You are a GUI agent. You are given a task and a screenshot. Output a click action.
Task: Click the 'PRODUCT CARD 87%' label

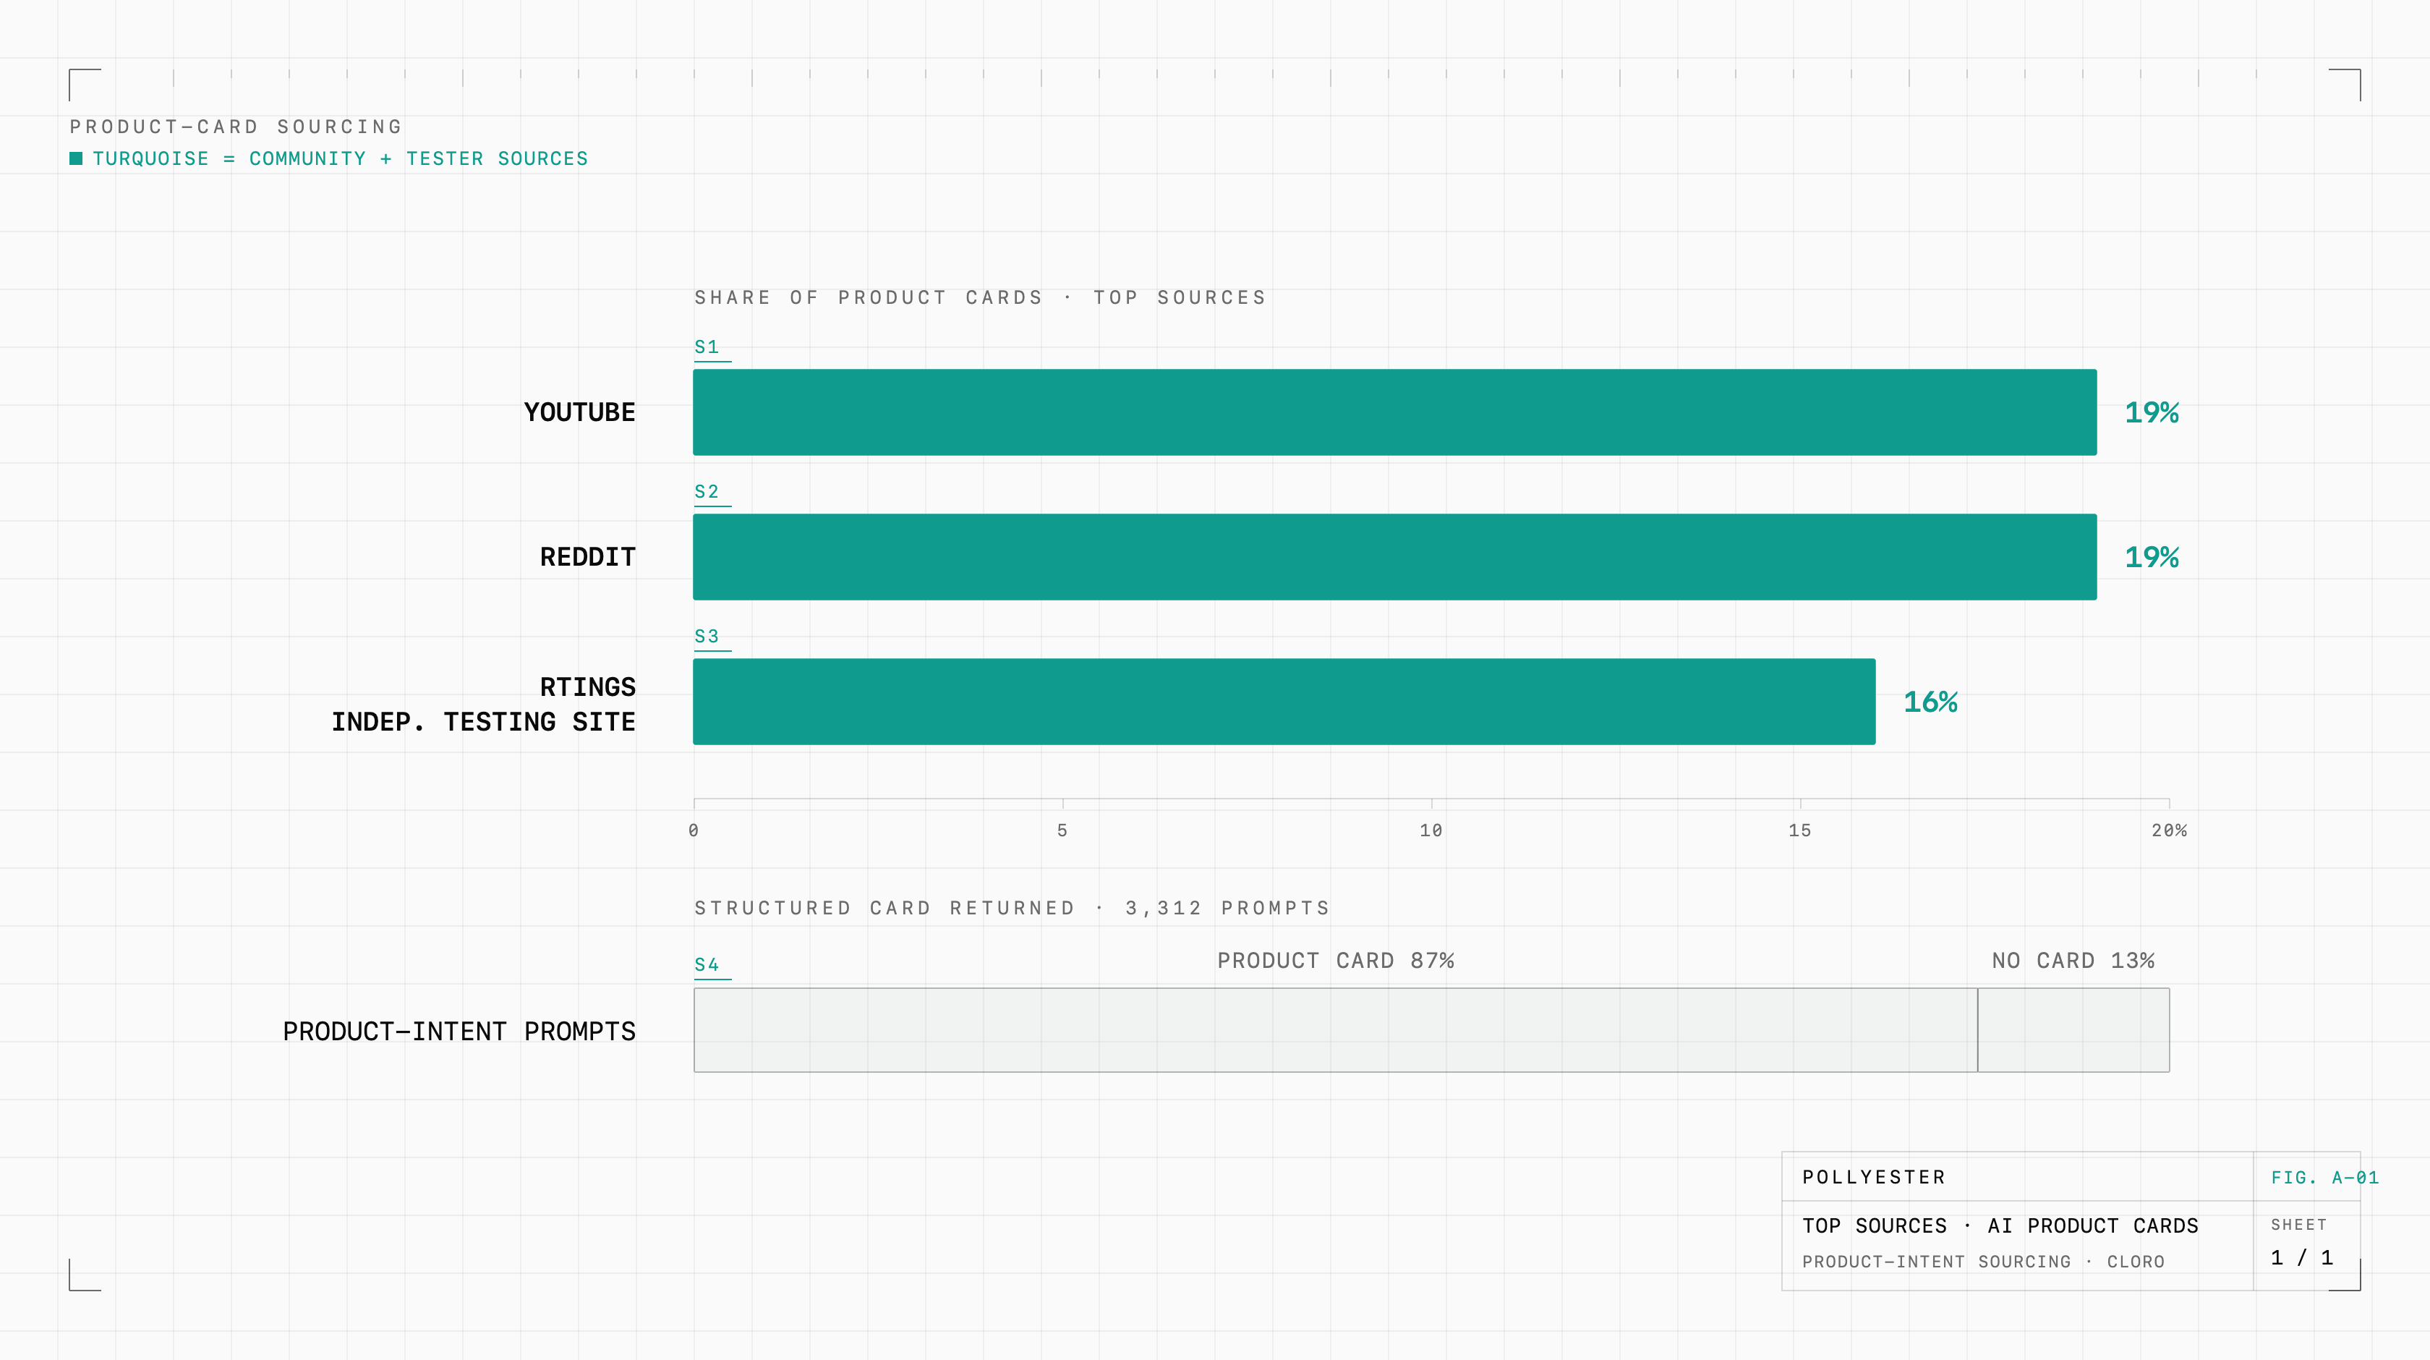pyautogui.click(x=1336, y=961)
